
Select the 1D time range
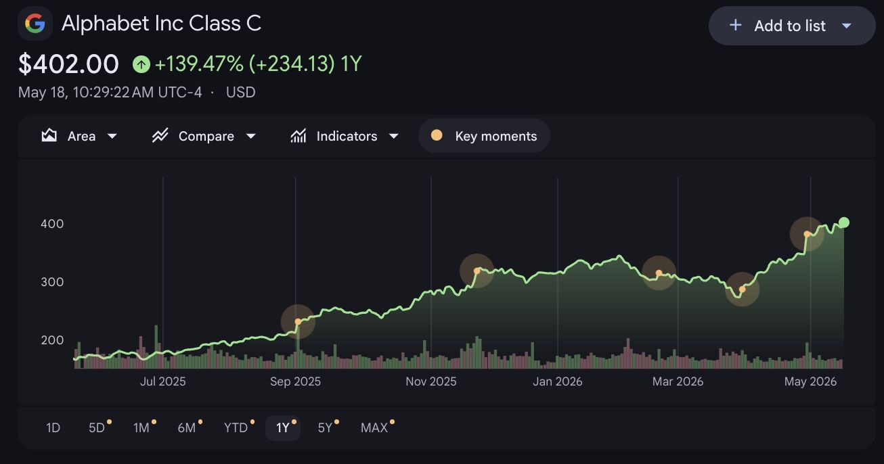53,427
